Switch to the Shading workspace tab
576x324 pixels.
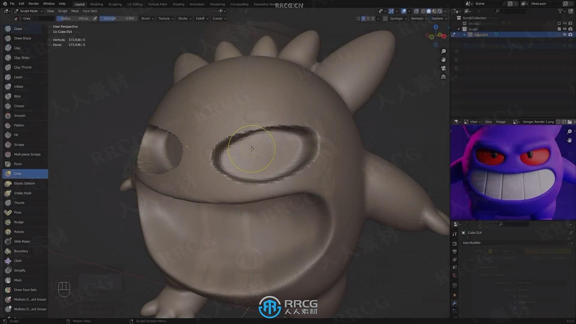(x=178, y=4)
